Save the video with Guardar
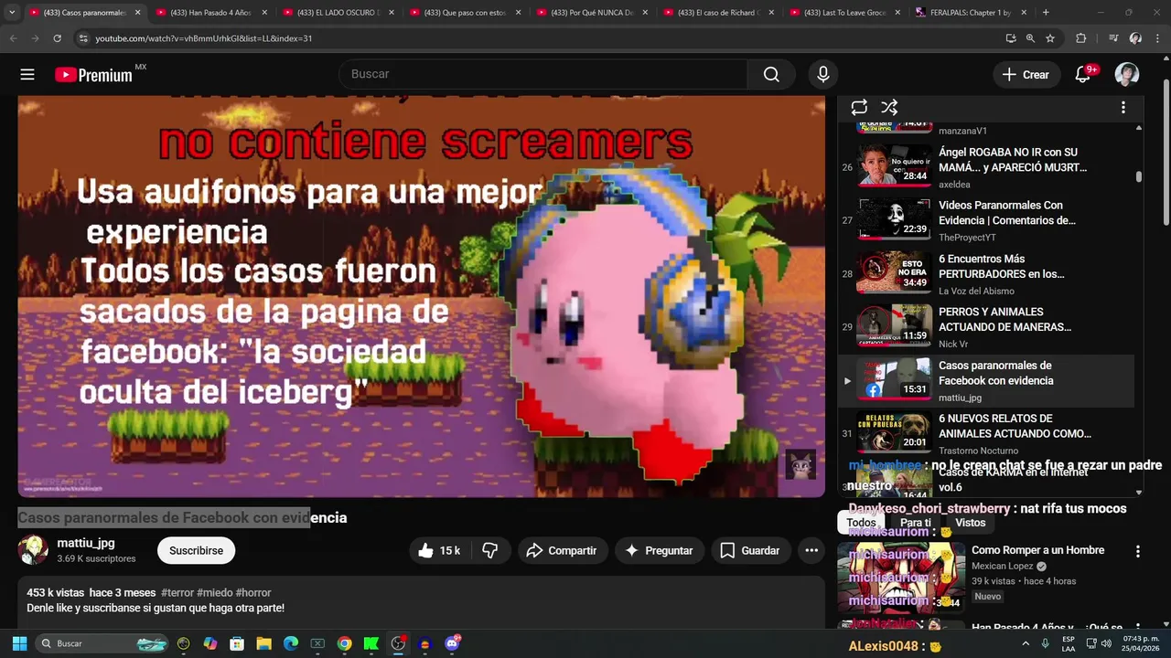The width and height of the screenshot is (1171, 658). pos(749,550)
